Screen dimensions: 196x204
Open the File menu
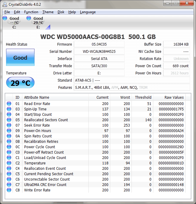pyautogui.click(x=7, y=12)
